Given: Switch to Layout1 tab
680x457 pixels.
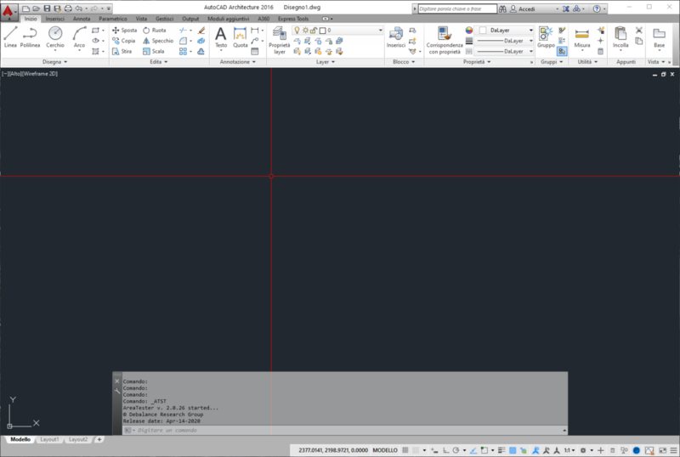Looking at the screenshot, I should [x=49, y=440].
